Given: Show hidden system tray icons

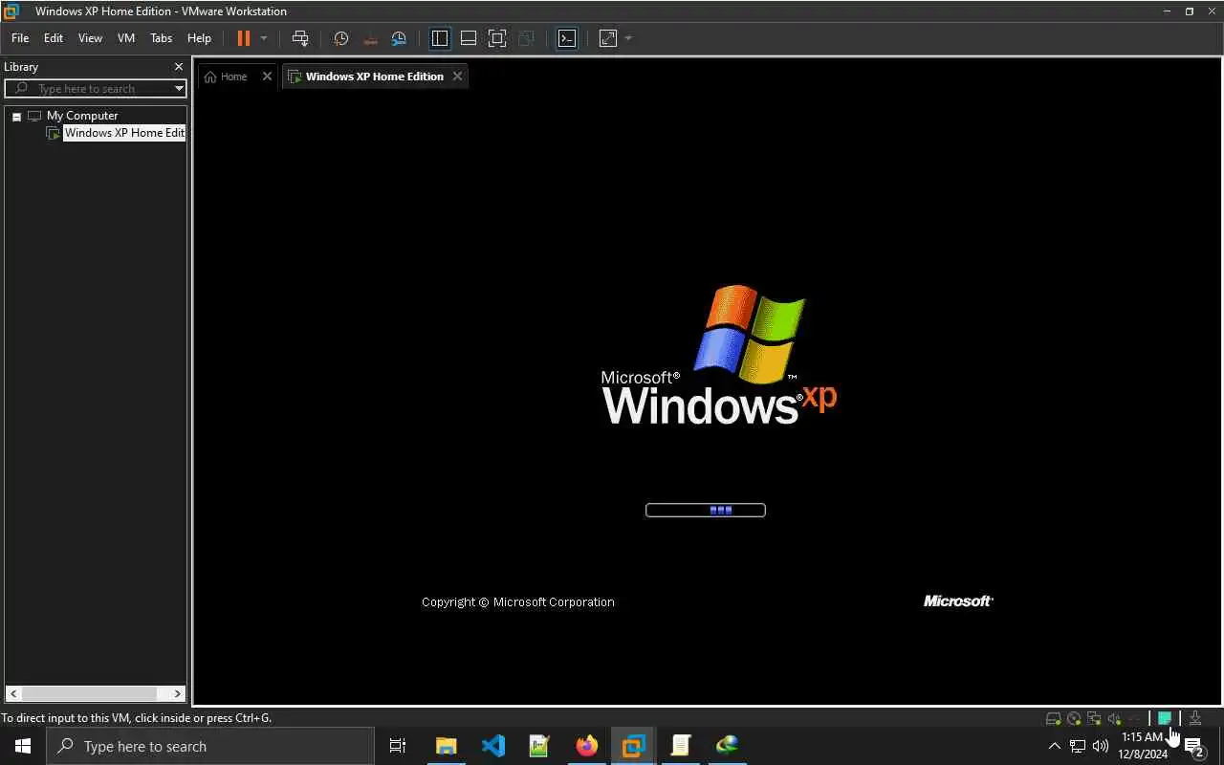Looking at the screenshot, I should point(1055,746).
